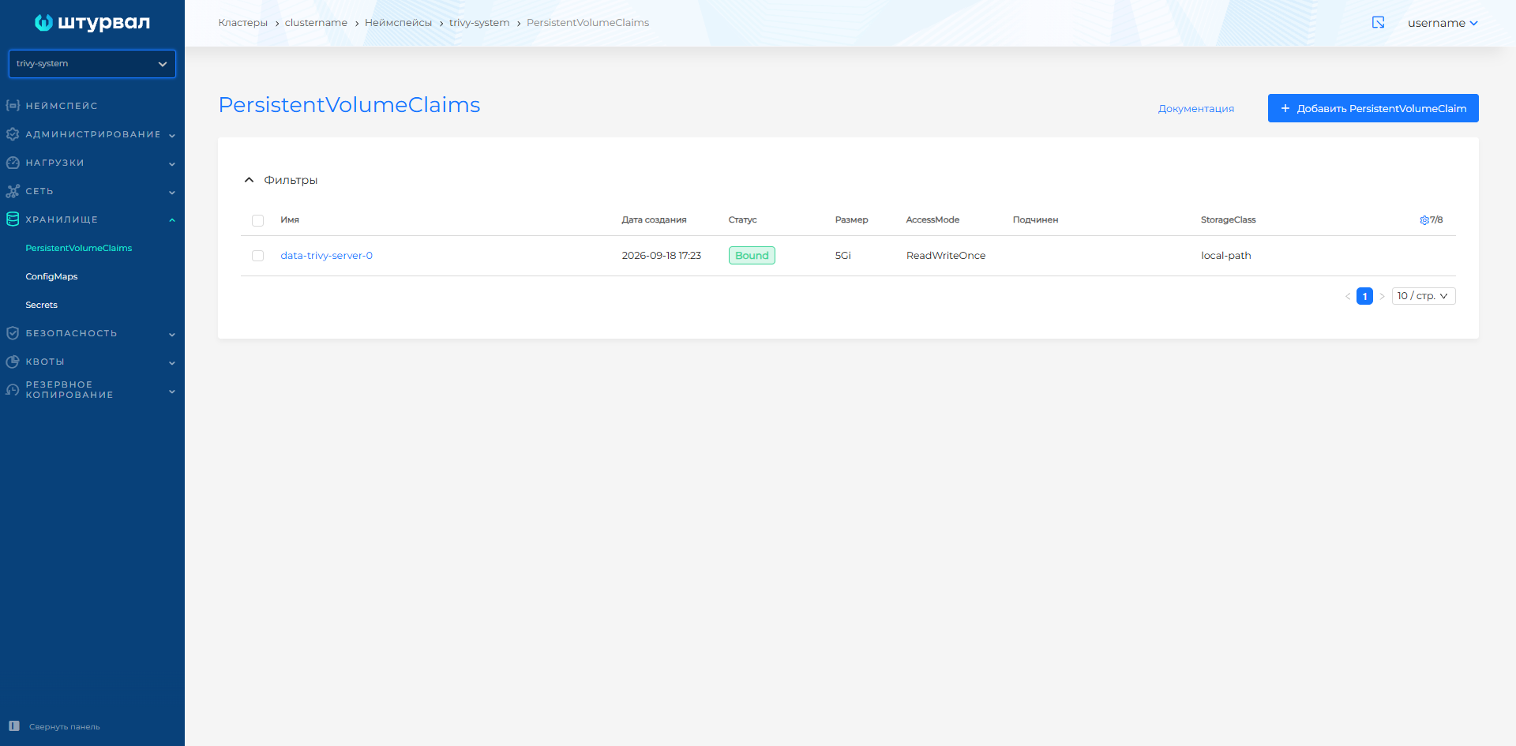Toggle select-all checkbox in table header
Viewport: 1516px width, 746px height.
pos(257,220)
